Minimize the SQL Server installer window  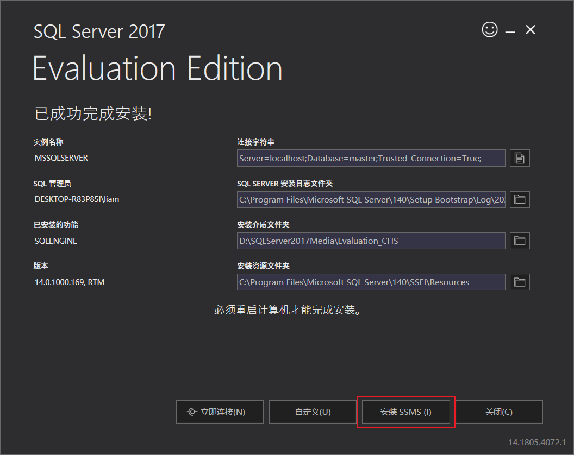tap(510, 32)
